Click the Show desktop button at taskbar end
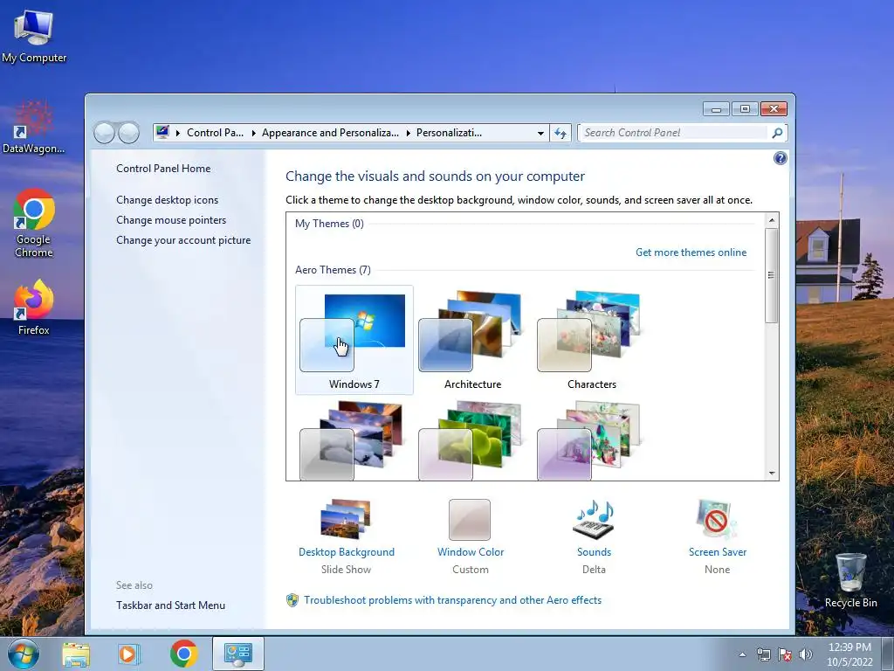The height and width of the screenshot is (671, 894). coord(888,654)
